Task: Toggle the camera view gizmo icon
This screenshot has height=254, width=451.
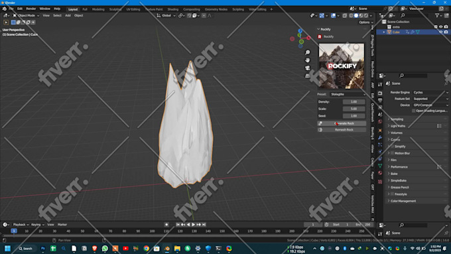Action: (x=308, y=68)
